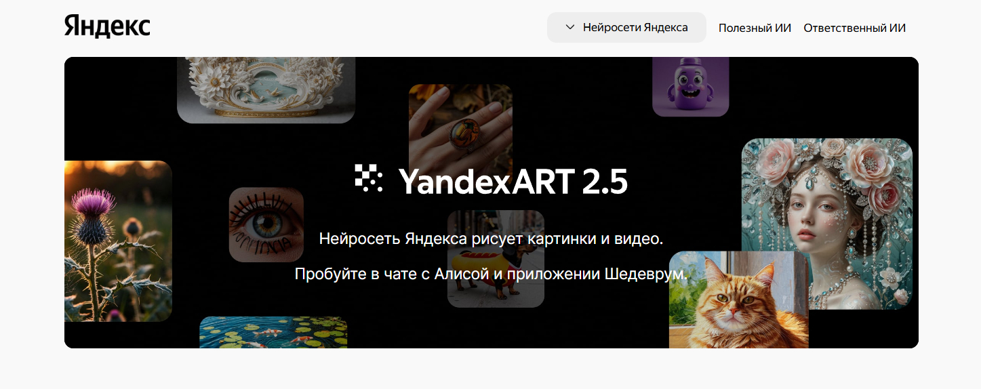Select the dachshund in hot dog costume

pyautogui.click(x=496, y=259)
